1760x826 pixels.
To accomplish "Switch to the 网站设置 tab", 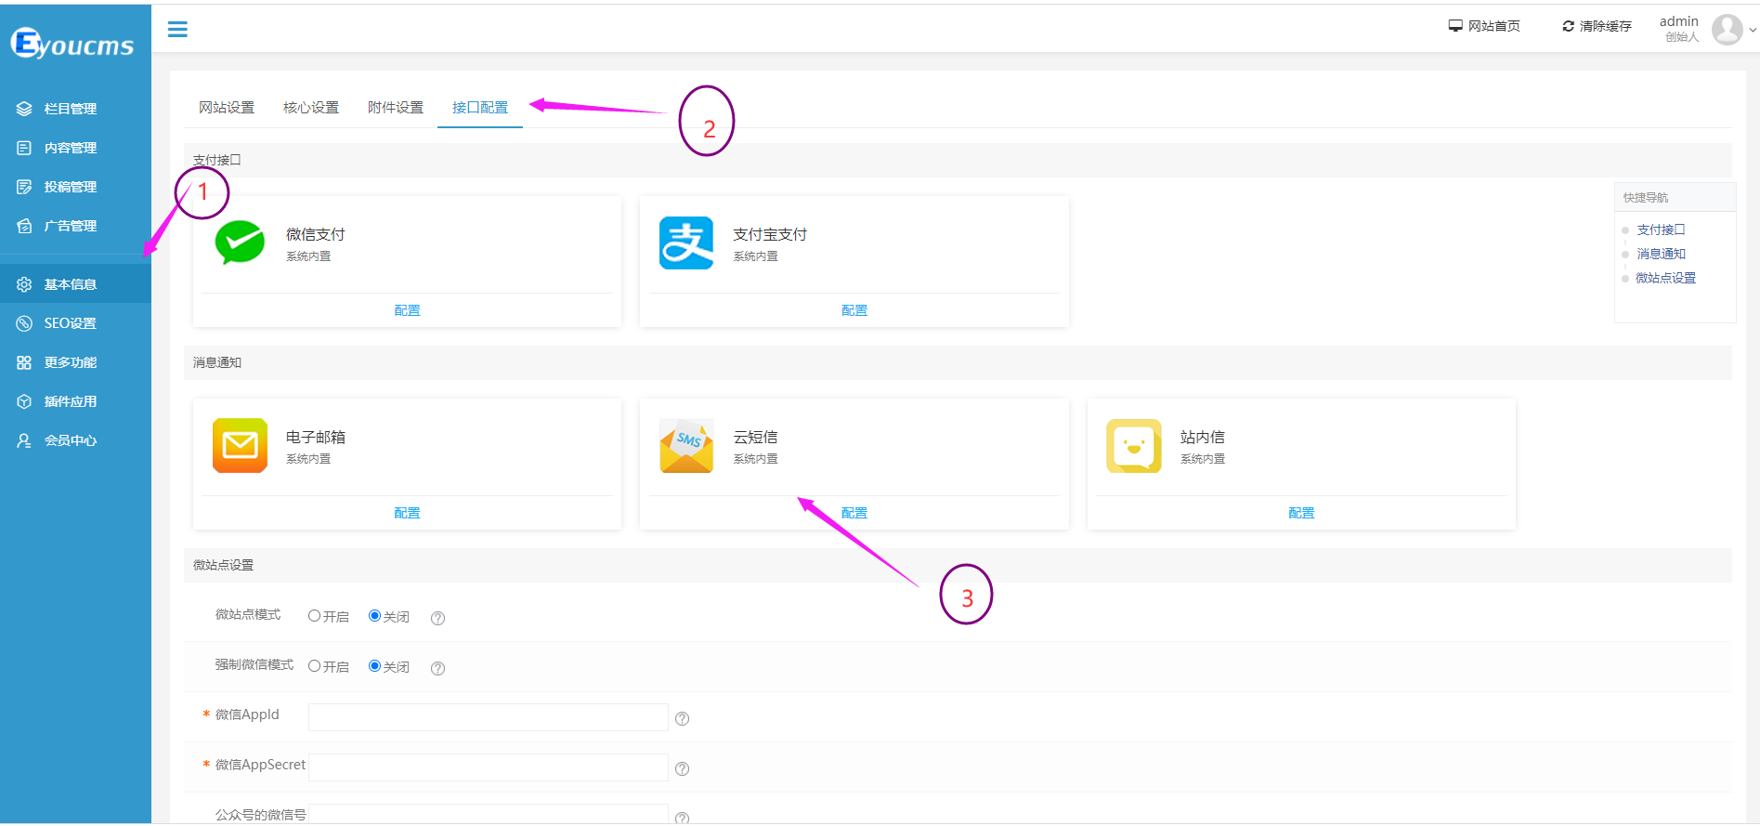I will (x=227, y=108).
